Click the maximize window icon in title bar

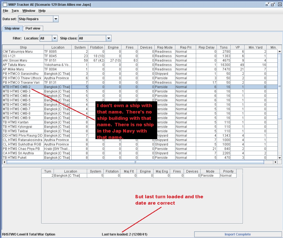point(273,4)
